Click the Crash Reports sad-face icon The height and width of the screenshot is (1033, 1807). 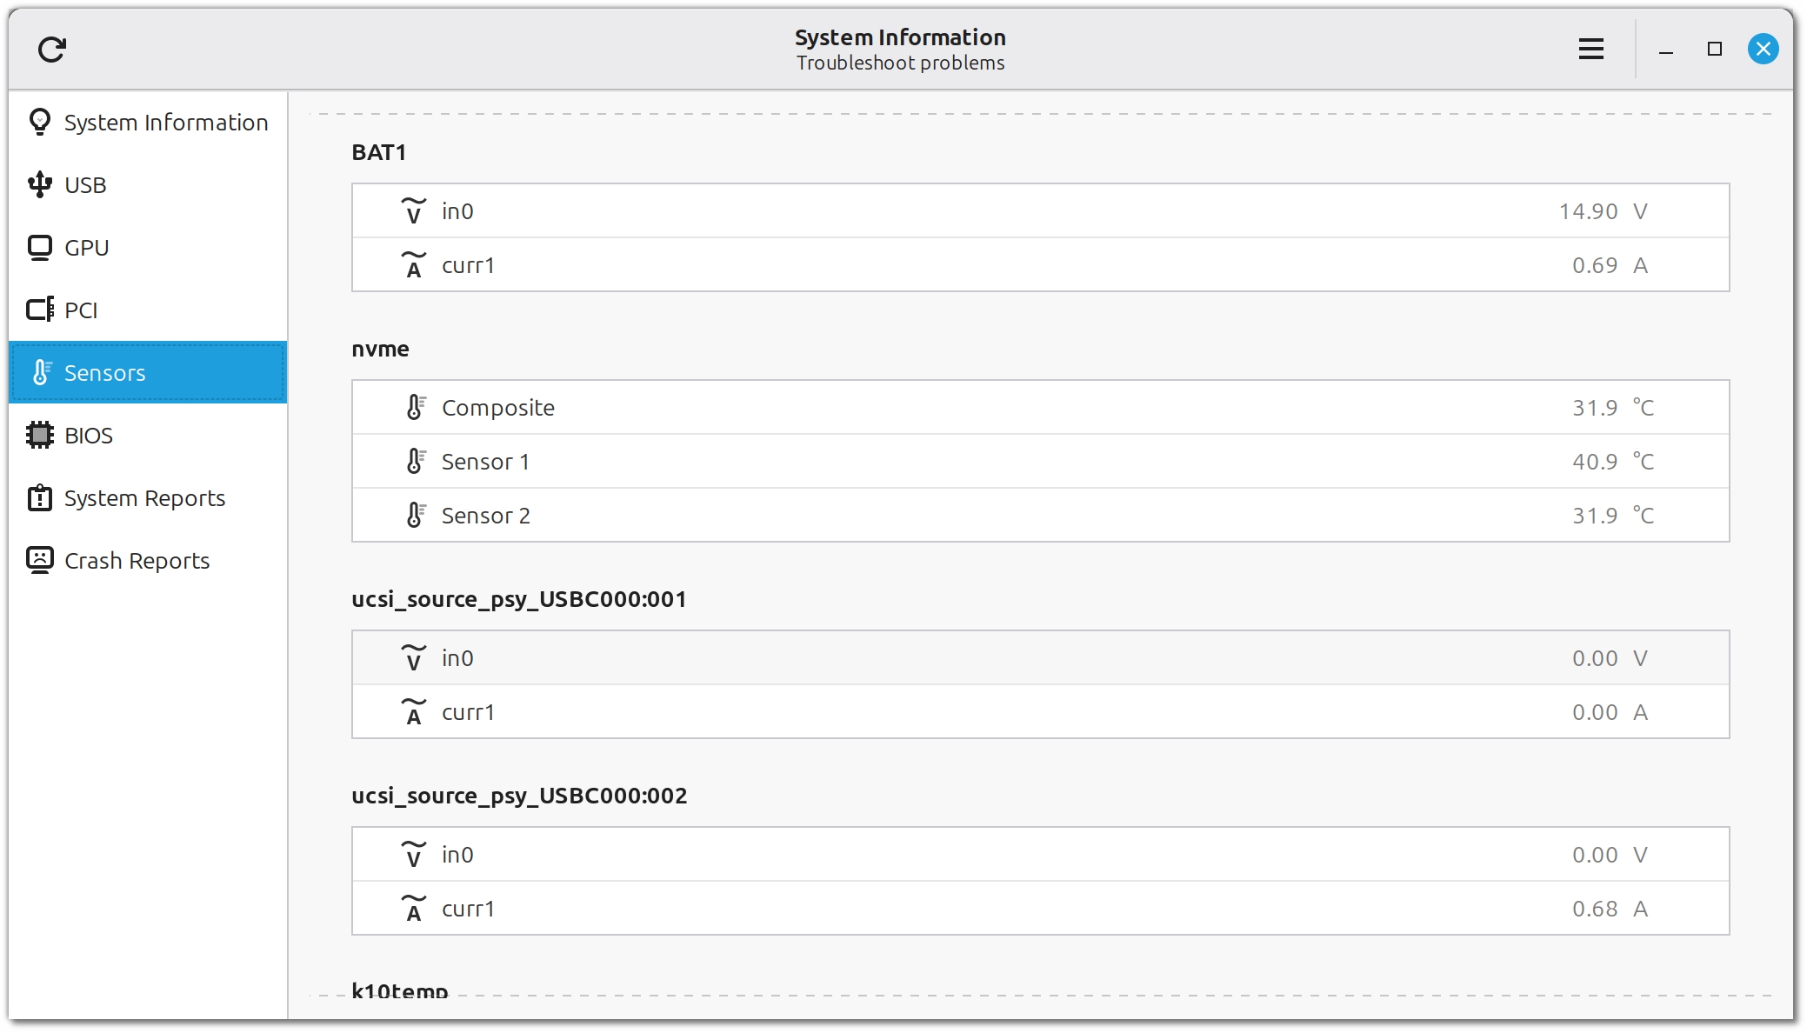tap(39, 560)
